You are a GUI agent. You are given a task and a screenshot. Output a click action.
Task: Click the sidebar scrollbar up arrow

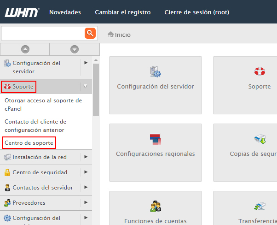click(x=96, y=60)
